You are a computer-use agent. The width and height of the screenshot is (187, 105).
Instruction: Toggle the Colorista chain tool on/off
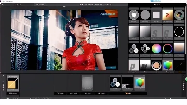point(119,76)
